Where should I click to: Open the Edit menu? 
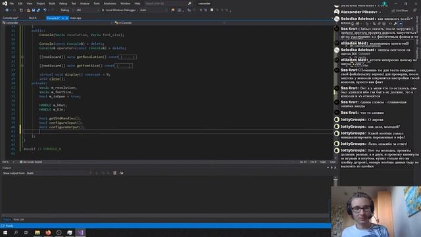click(x=20, y=3)
